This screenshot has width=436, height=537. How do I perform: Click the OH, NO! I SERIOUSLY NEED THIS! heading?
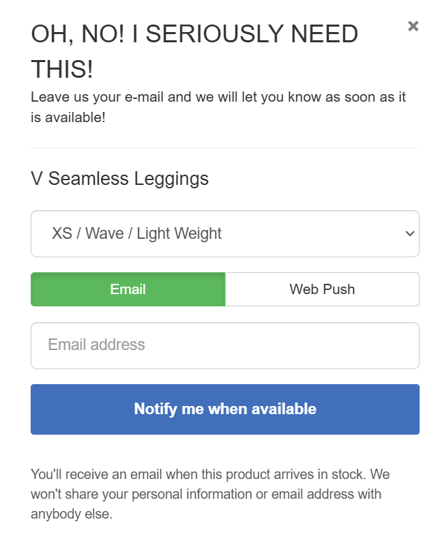(x=194, y=50)
